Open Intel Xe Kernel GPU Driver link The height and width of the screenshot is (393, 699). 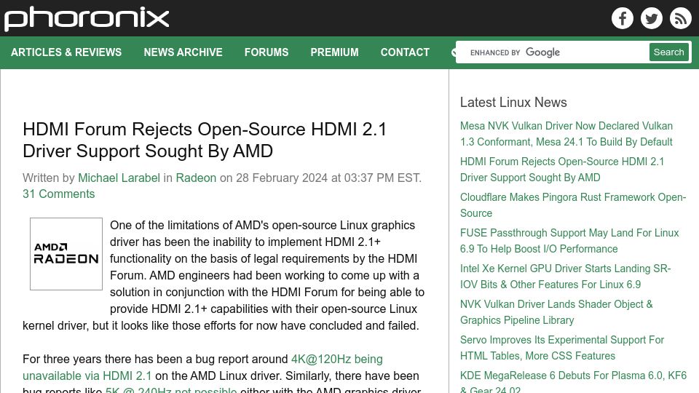tap(565, 277)
